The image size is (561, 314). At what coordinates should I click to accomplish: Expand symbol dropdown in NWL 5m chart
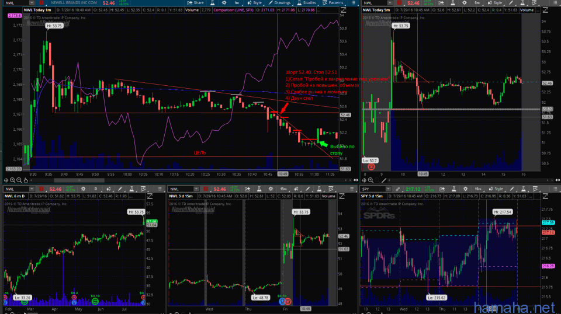tap(390, 3)
